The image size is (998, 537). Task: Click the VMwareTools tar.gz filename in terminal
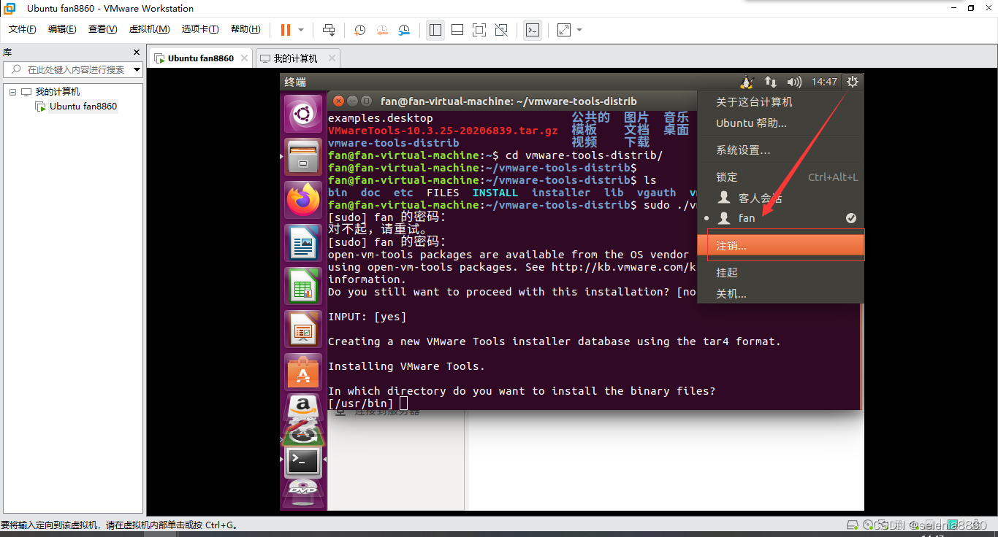(443, 131)
